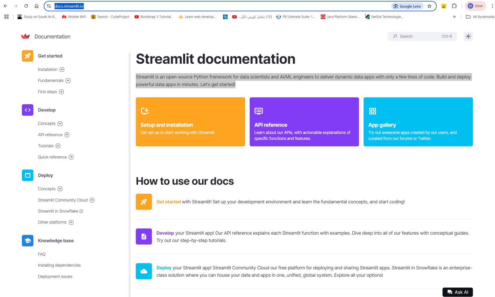This screenshot has width=495, height=297.
Task: Open Google Lens from the address bar
Action: 407,6
